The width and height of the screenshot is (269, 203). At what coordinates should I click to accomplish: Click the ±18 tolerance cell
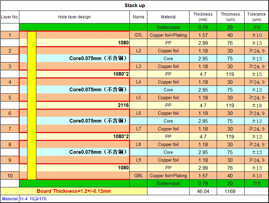click(256, 106)
